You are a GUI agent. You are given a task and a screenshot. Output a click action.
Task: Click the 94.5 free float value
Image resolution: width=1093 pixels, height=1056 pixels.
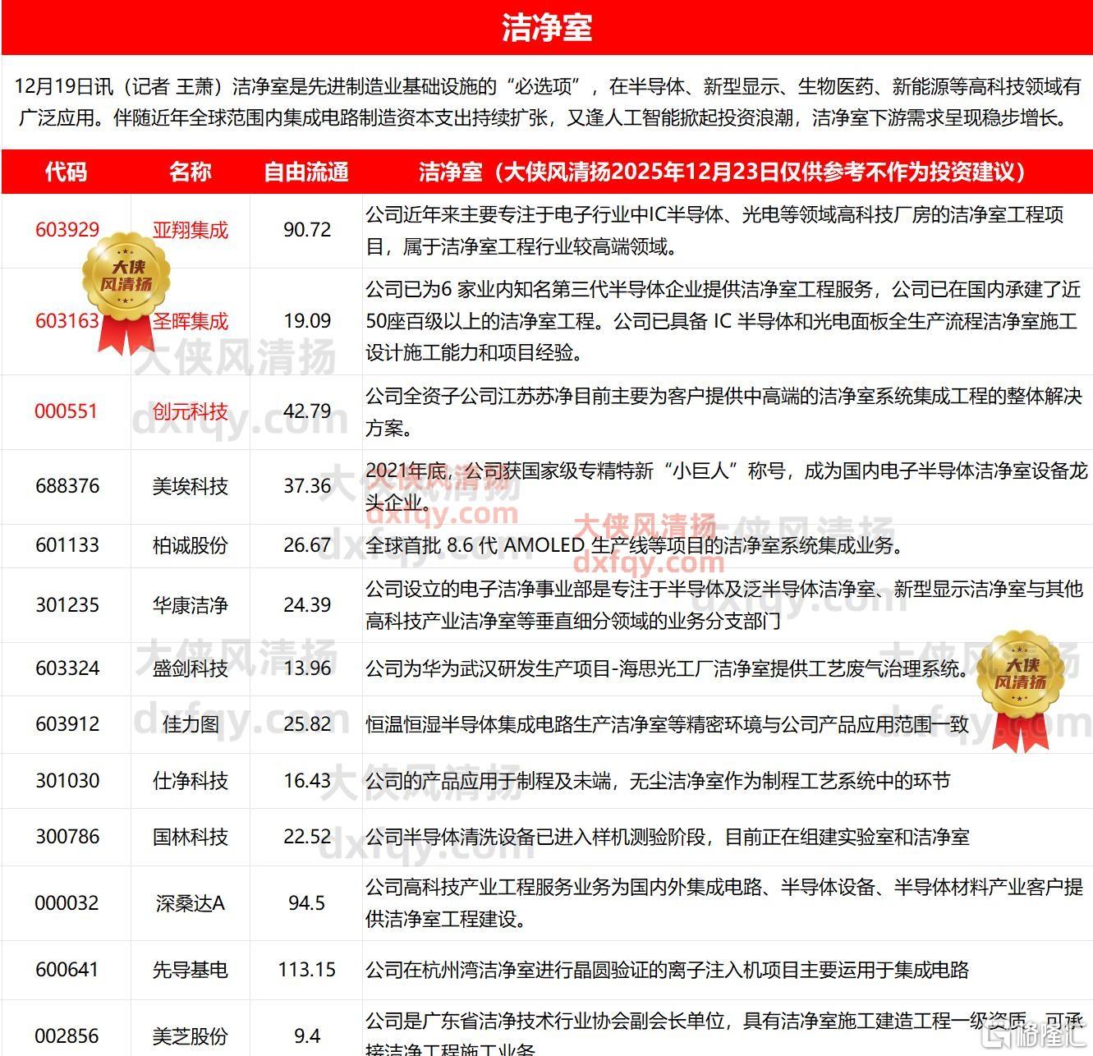307,903
